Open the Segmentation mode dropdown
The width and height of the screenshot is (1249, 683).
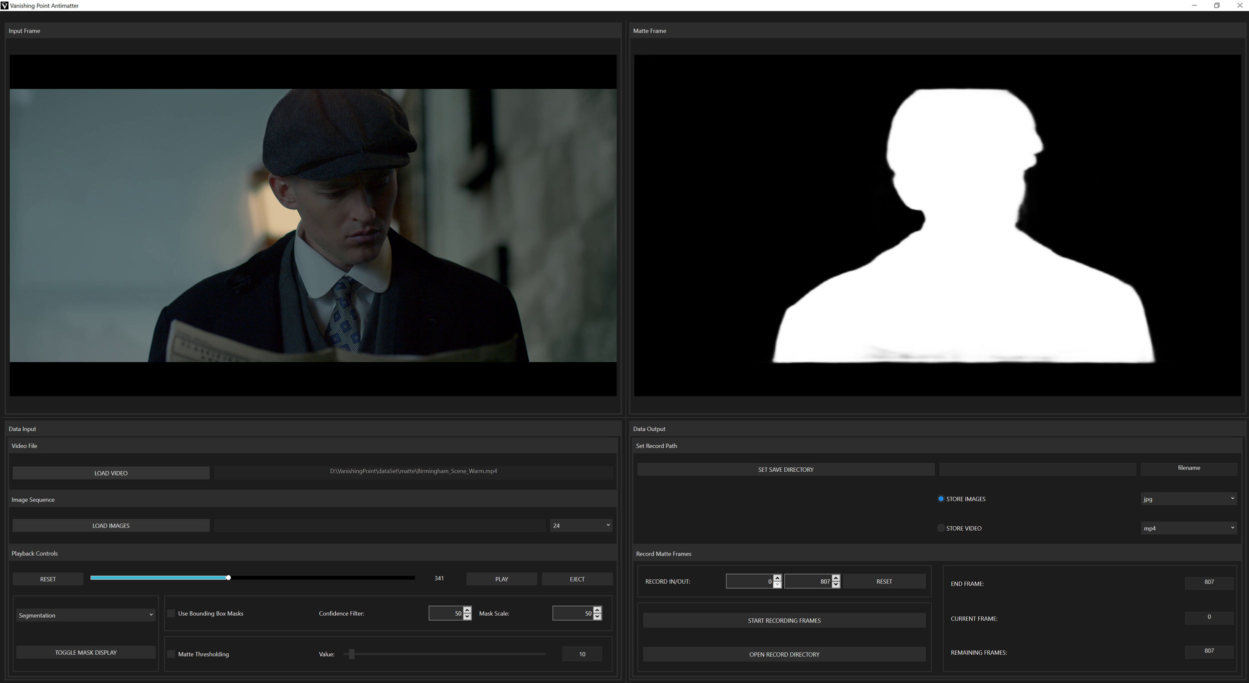pos(86,615)
